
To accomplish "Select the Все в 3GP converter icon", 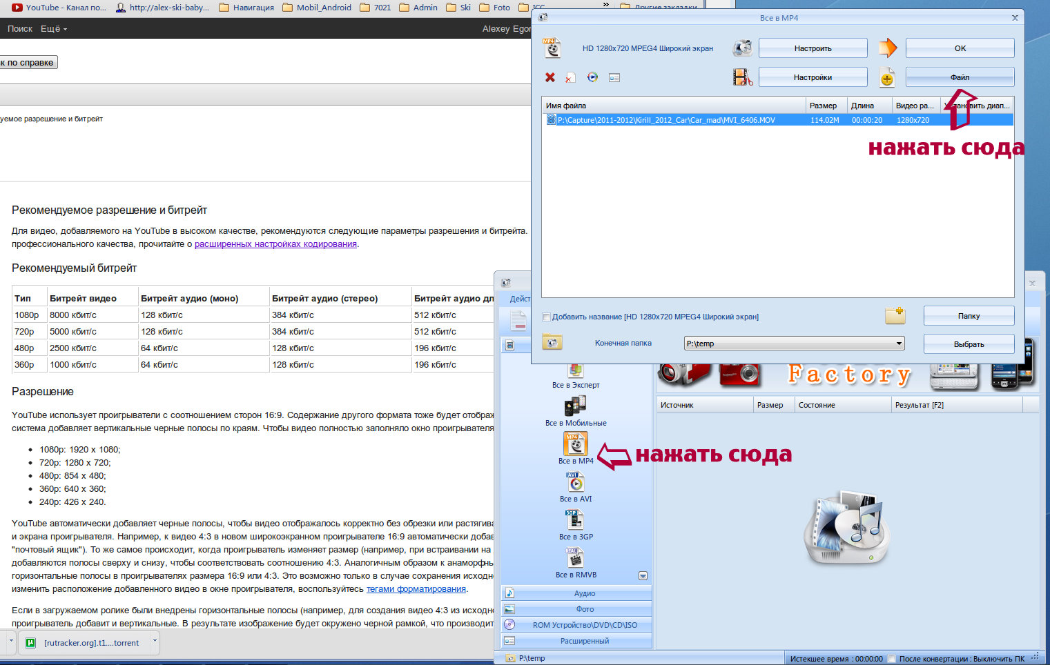I will coord(575,519).
